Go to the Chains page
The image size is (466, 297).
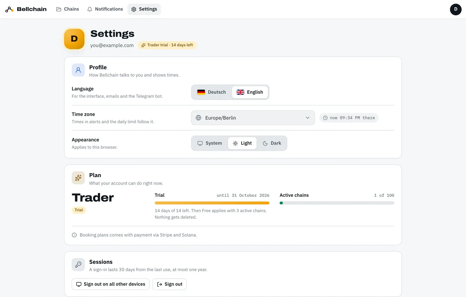pos(68,9)
